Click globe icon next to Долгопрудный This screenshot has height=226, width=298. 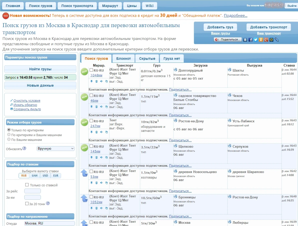click(175, 70)
